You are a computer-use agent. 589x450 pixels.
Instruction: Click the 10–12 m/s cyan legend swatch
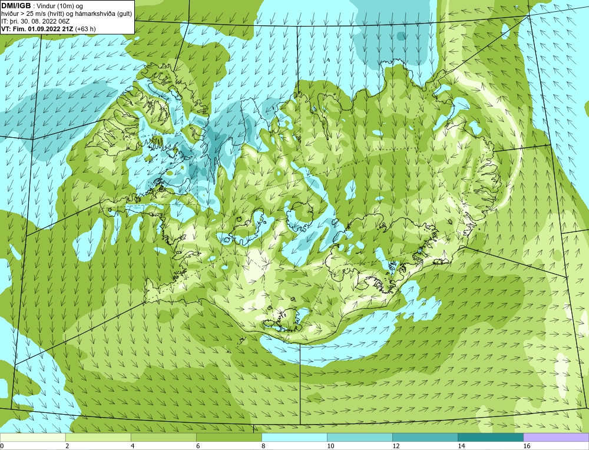coord(359,438)
